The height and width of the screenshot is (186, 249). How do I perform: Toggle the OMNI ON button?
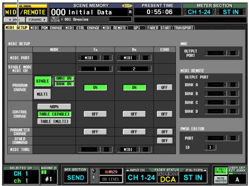coord(64,78)
